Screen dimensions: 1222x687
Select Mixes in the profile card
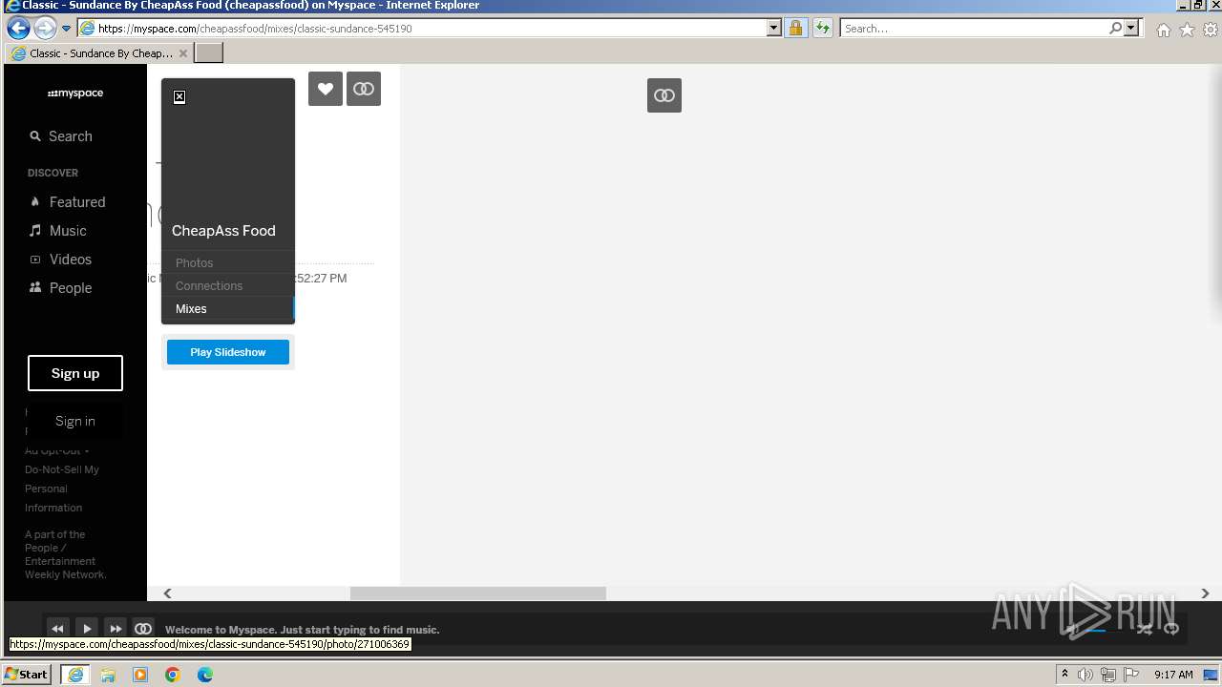pyautogui.click(x=191, y=308)
